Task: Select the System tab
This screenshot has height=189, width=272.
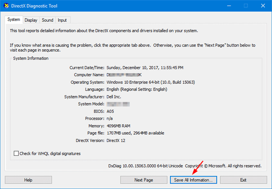Action: [x=14, y=20]
